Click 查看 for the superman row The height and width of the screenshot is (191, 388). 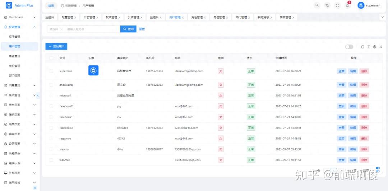(342, 71)
